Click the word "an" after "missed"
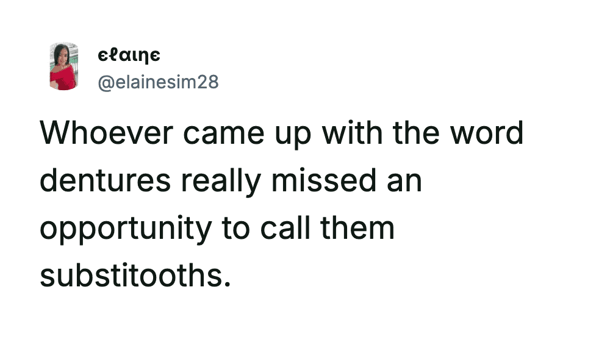The image size is (610, 340). click(404, 182)
